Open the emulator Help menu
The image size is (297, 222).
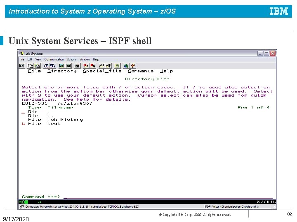[96, 59]
